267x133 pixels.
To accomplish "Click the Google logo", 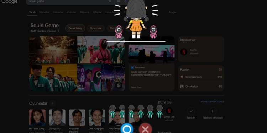I will (x=10, y=2).
